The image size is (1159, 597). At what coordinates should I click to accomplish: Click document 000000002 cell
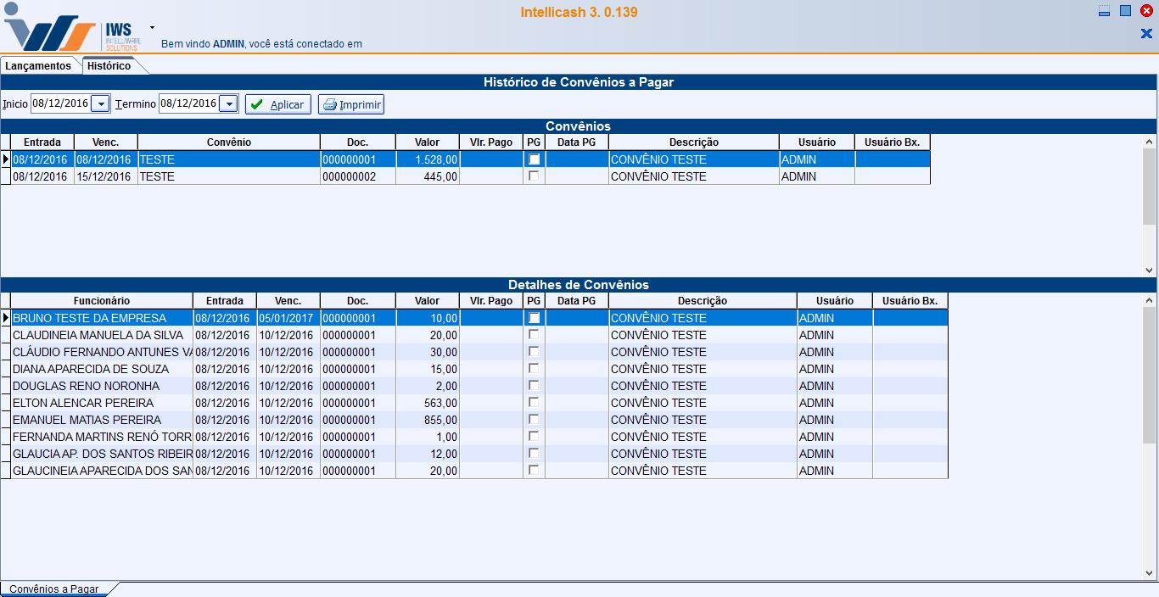point(358,176)
